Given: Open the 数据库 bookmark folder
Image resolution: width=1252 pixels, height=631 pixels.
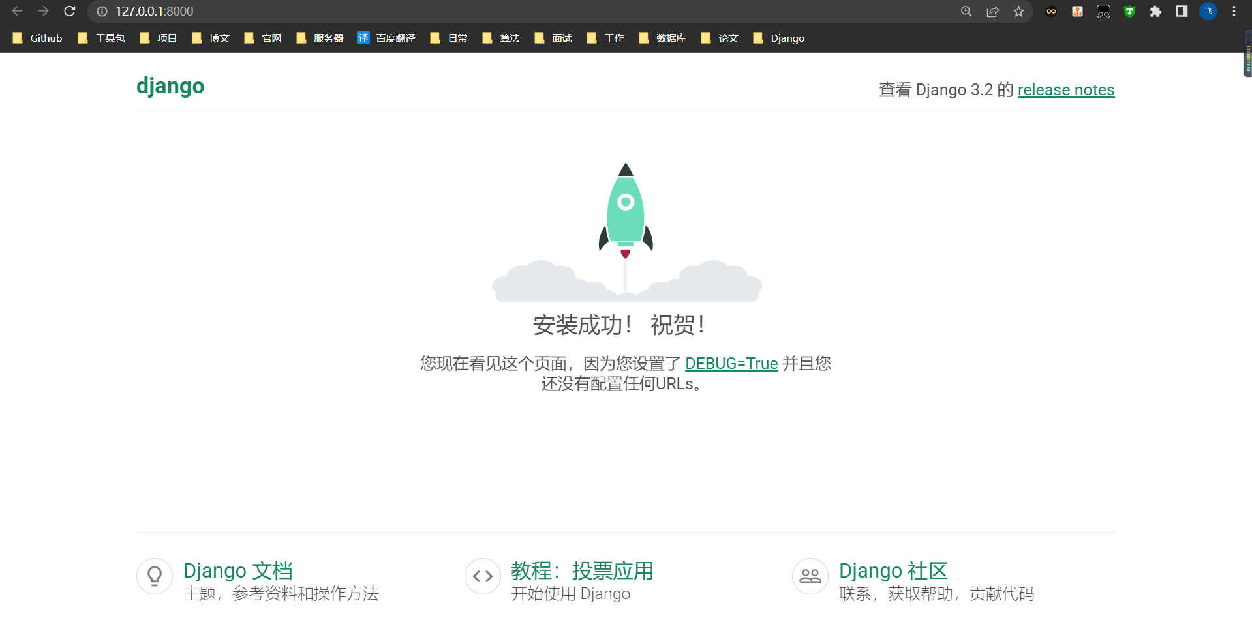Looking at the screenshot, I should (662, 38).
